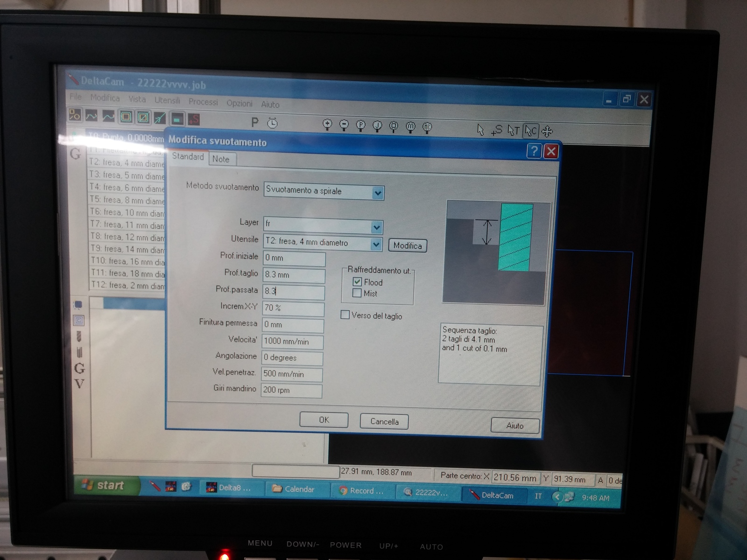Open the Modifica menu
The height and width of the screenshot is (560, 747).
105,98
